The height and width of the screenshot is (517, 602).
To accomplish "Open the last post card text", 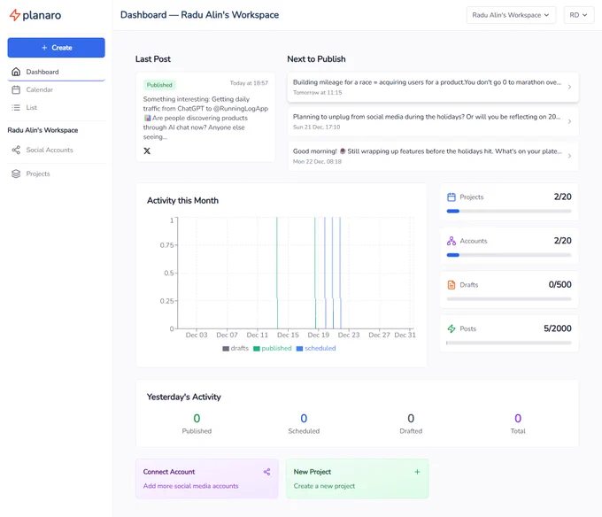I will pyautogui.click(x=205, y=118).
